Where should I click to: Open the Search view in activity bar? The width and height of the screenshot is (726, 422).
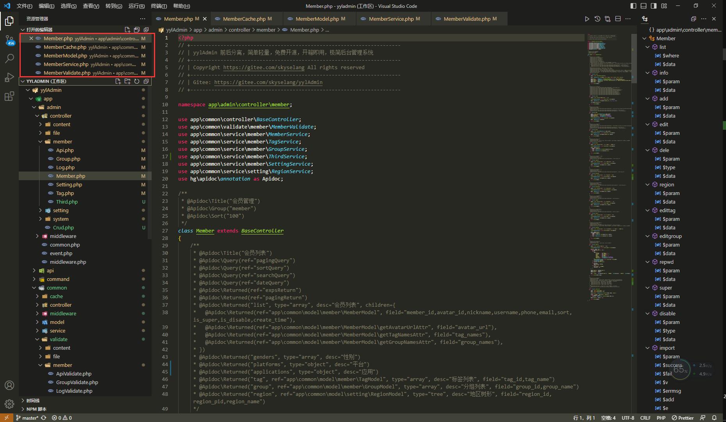click(9, 59)
